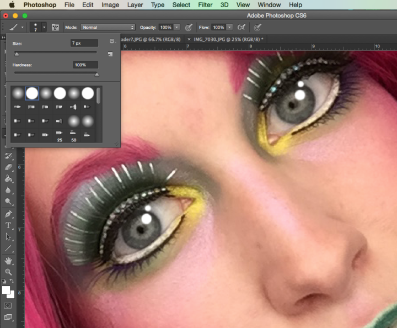Select the brush preset labeled 25
This screenshot has height=328, width=397.
pos(60,136)
